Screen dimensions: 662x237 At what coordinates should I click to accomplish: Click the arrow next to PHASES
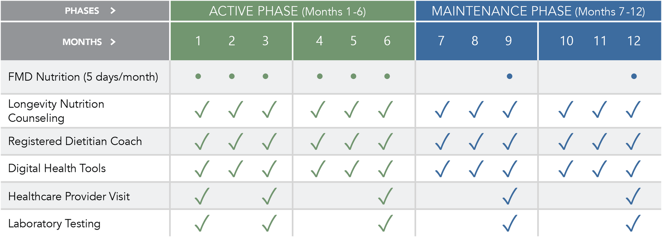(x=113, y=11)
